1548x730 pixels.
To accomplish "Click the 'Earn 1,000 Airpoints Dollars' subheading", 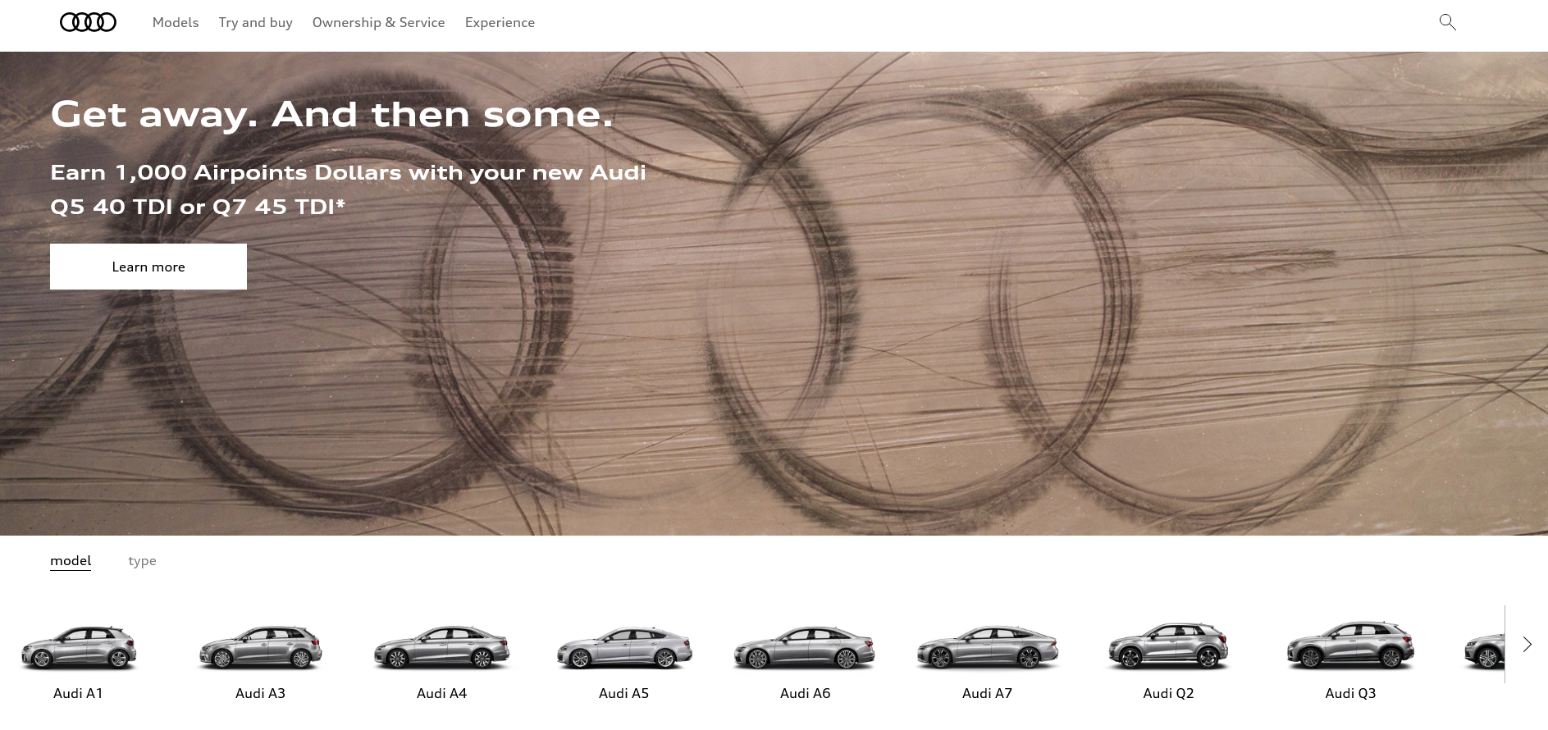I will [x=348, y=189].
